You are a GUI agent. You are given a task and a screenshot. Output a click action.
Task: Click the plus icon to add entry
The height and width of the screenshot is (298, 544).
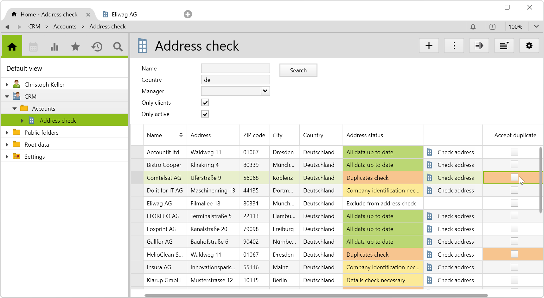429,46
